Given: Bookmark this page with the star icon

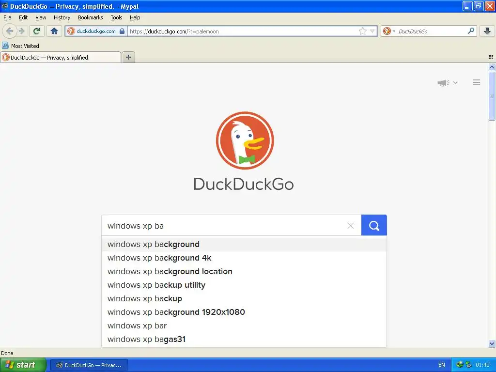Looking at the screenshot, I should [362, 31].
